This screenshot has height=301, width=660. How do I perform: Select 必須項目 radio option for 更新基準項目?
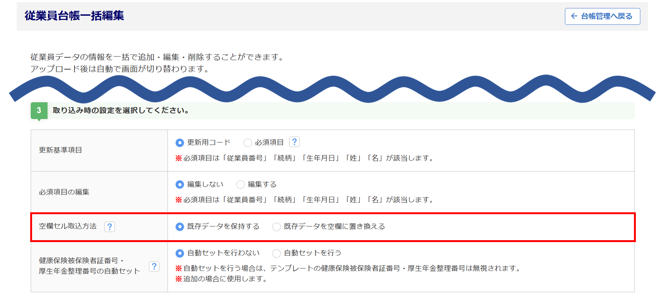tap(248, 143)
